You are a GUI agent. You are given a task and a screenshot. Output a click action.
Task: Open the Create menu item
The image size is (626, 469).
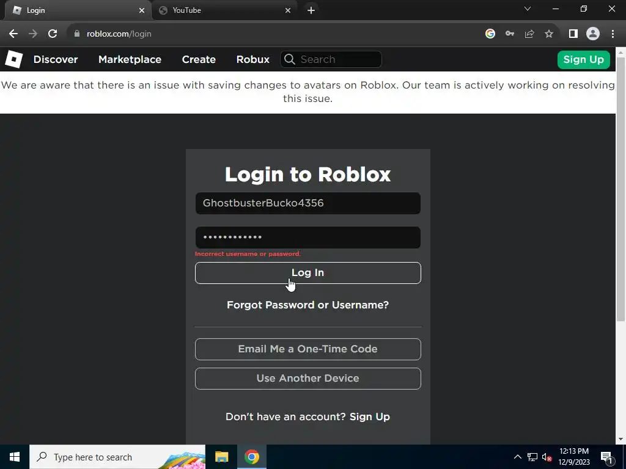[199, 59]
